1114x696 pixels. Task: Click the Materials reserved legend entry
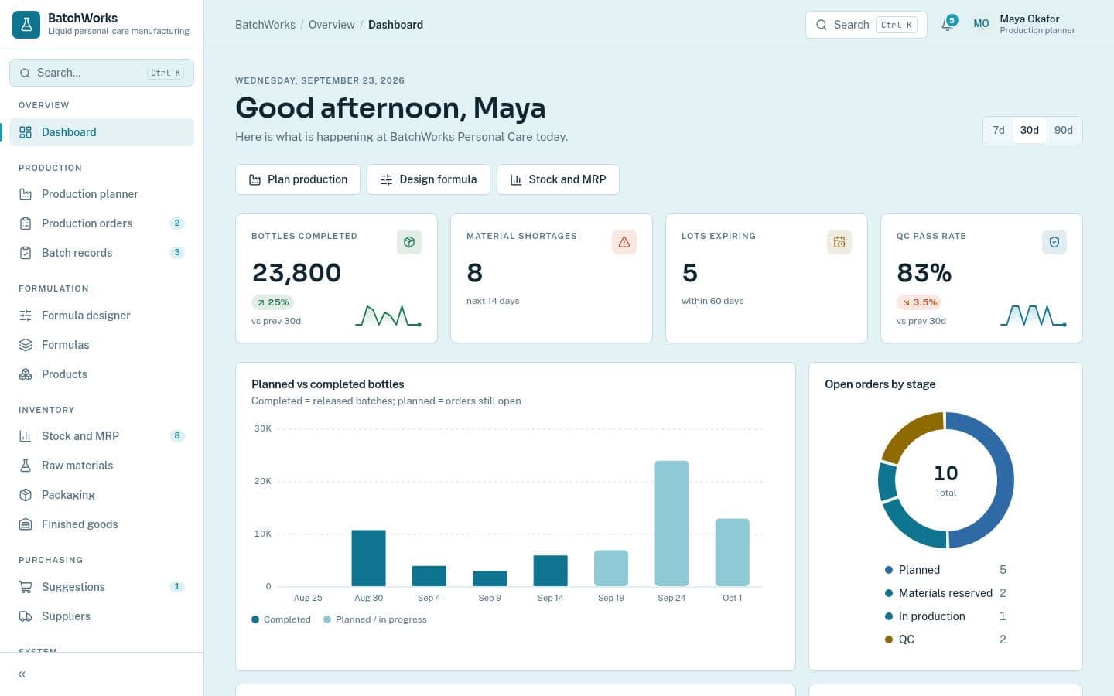[945, 593]
